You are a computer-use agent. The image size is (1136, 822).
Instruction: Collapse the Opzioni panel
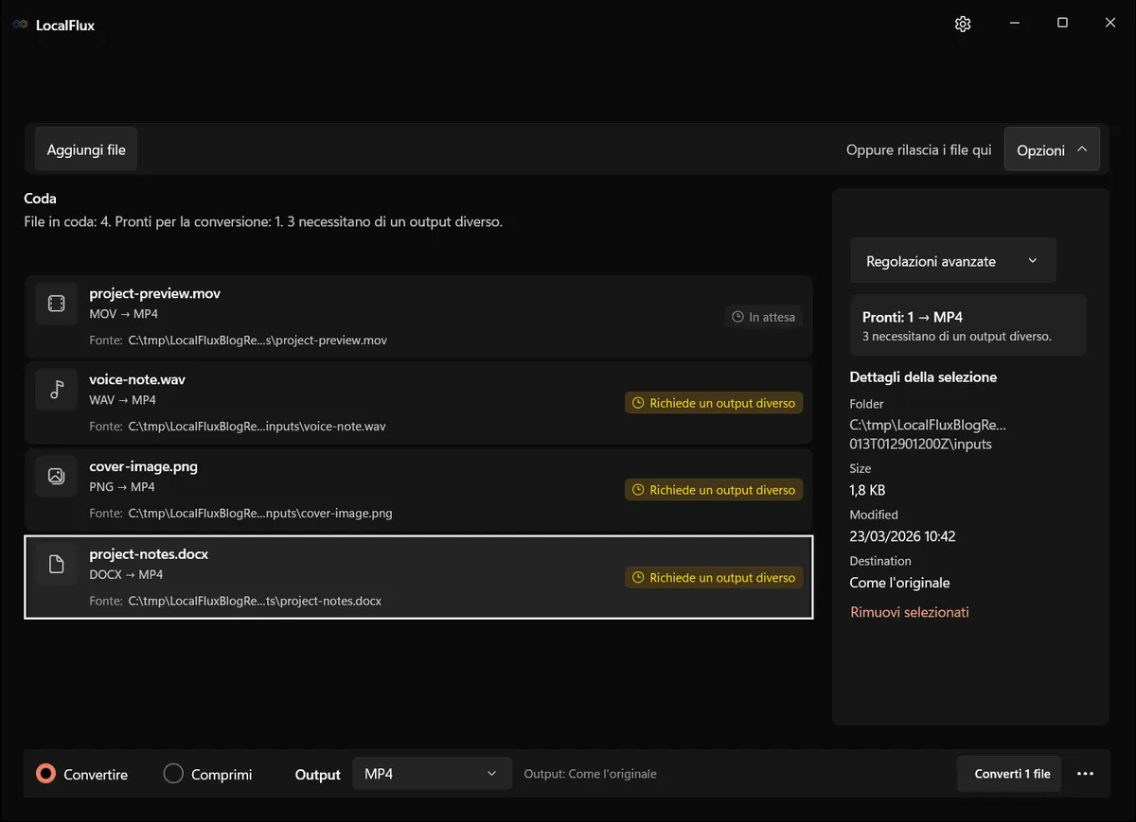point(1052,149)
